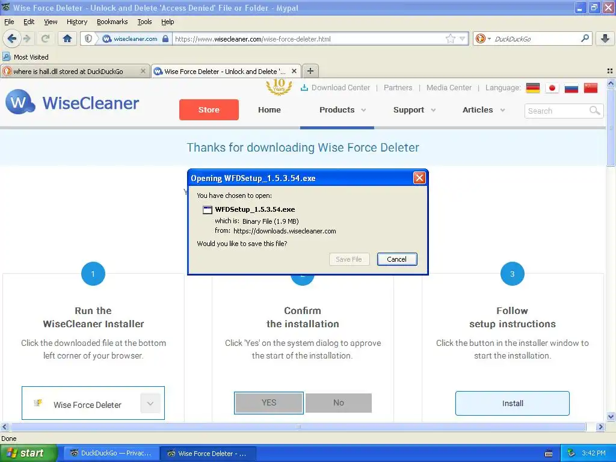
Task: Click Save File in the dialog
Action: (x=349, y=259)
